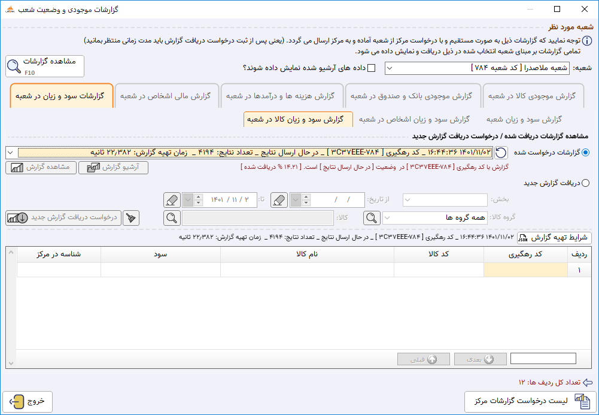Click the broom clear-filters icon

131,218
